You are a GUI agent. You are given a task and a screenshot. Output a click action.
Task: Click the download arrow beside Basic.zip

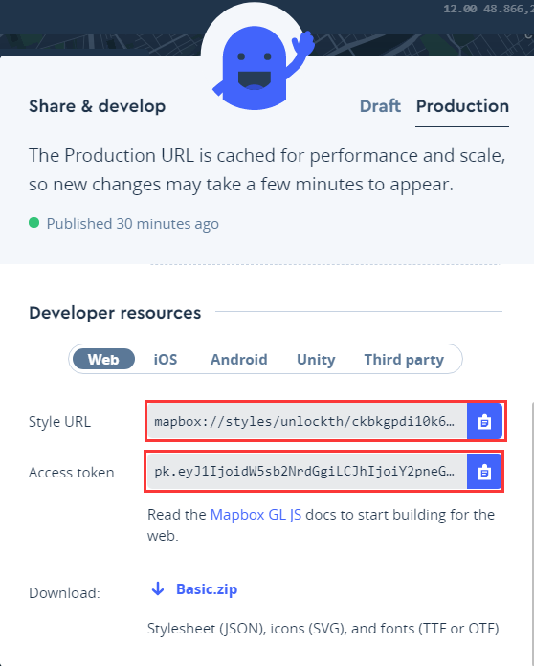(x=158, y=589)
